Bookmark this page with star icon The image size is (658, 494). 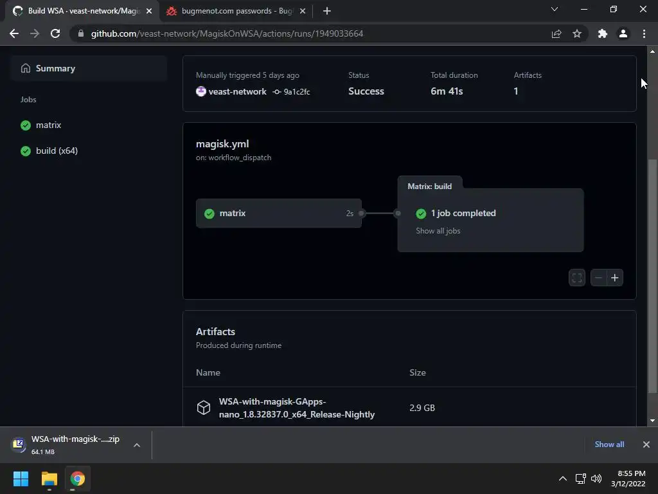(x=577, y=33)
